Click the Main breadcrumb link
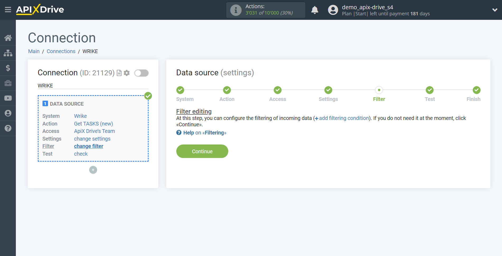 click(x=34, y=51)
